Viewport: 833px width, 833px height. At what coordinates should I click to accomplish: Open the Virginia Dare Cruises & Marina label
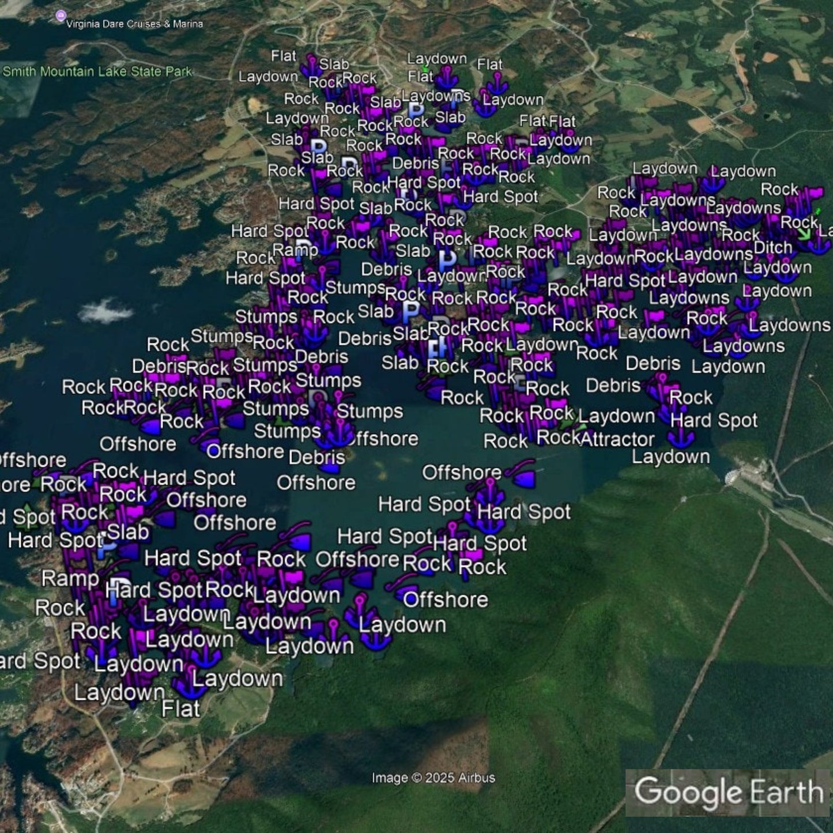click(x=134, y=24)
